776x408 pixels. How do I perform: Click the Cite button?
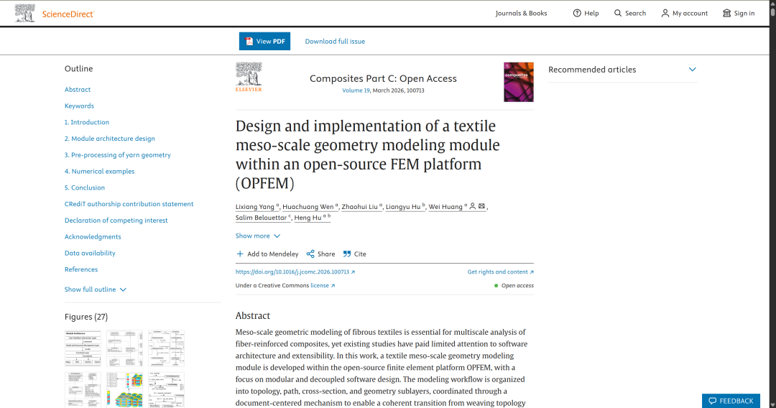pyautogui.click(x=354, y=254)
